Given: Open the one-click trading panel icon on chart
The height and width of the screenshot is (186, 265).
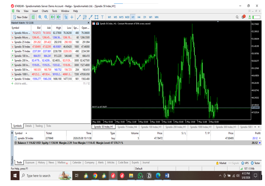Looking at the screenshot, I should pyautogui.click(x=94, y=24).
